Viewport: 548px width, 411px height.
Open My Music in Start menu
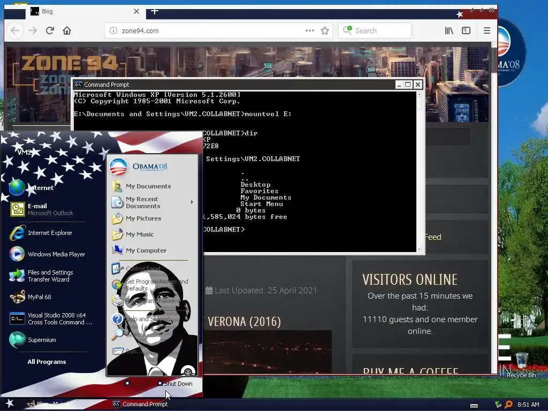click(133, 234)
